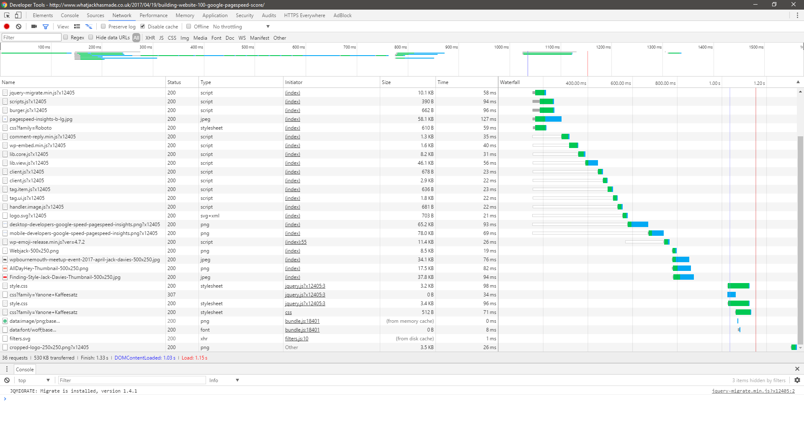
Task: Select the Webjack-500x250.png request
Action: pyautogui.click(x=249, y=250)
